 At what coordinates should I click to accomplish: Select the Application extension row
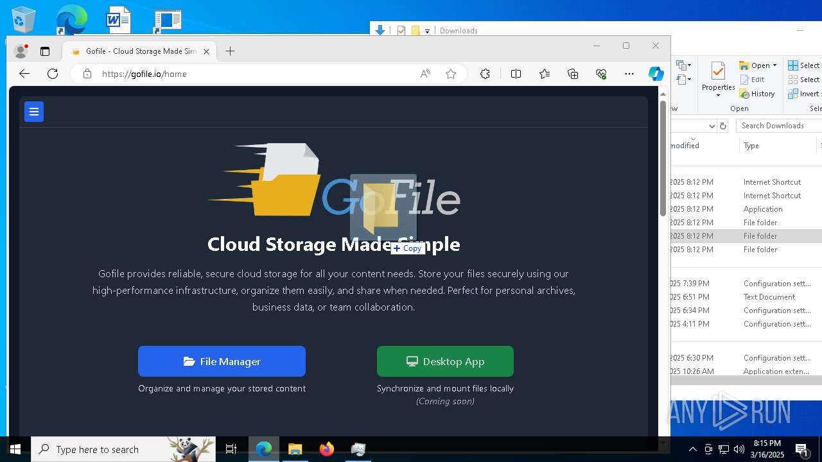coord(746,372)
